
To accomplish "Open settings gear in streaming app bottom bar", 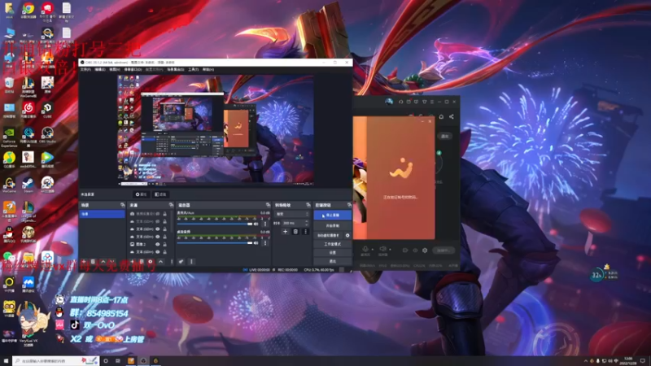I will point(425,251).
